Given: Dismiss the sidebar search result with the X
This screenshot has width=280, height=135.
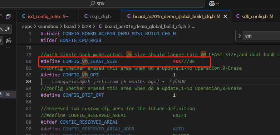Looking at the screenshot, I should coord(8,94).
